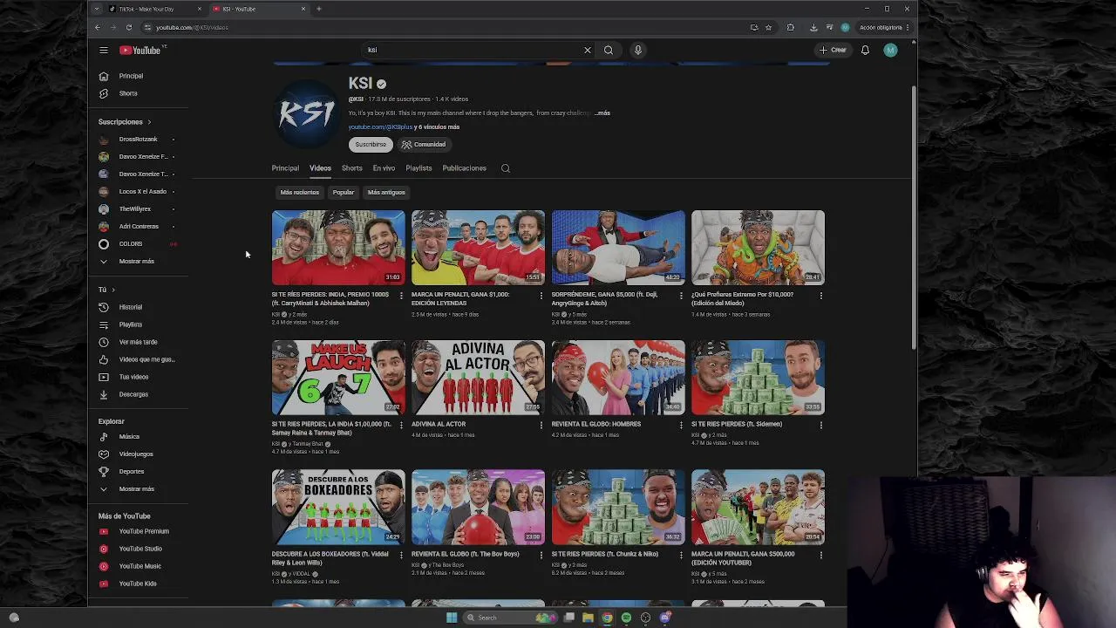The height and width of the screenshot is (628, 1116).
Task: Expand the Tú section chevron
Action: click(113, 290)
